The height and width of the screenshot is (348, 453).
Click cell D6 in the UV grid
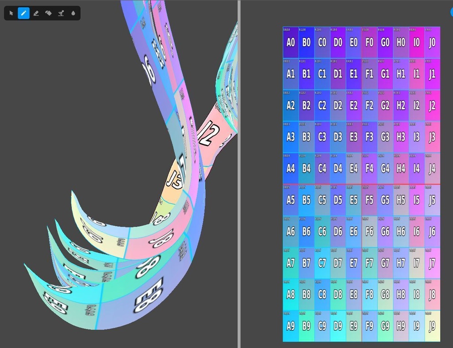point(338,232)
